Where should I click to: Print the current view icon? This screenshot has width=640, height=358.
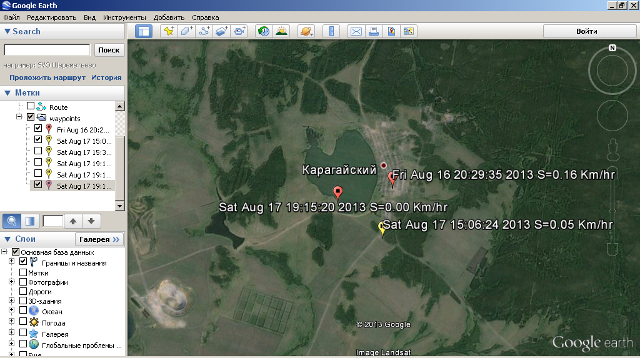(374, 31)
